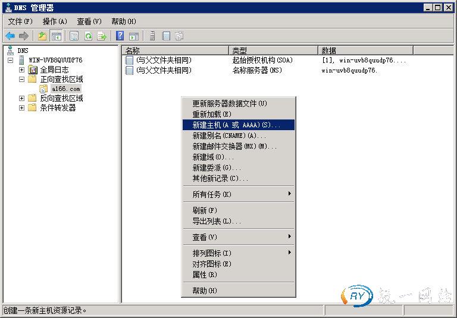Collapse the 正向查找区域 node
Image resolution: width=457 pixels, height=318 pixels.
click(21, 79)
